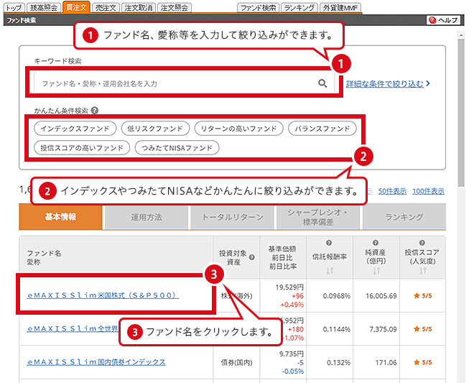Click the vertical scrollbar thumb

[460, 112]
